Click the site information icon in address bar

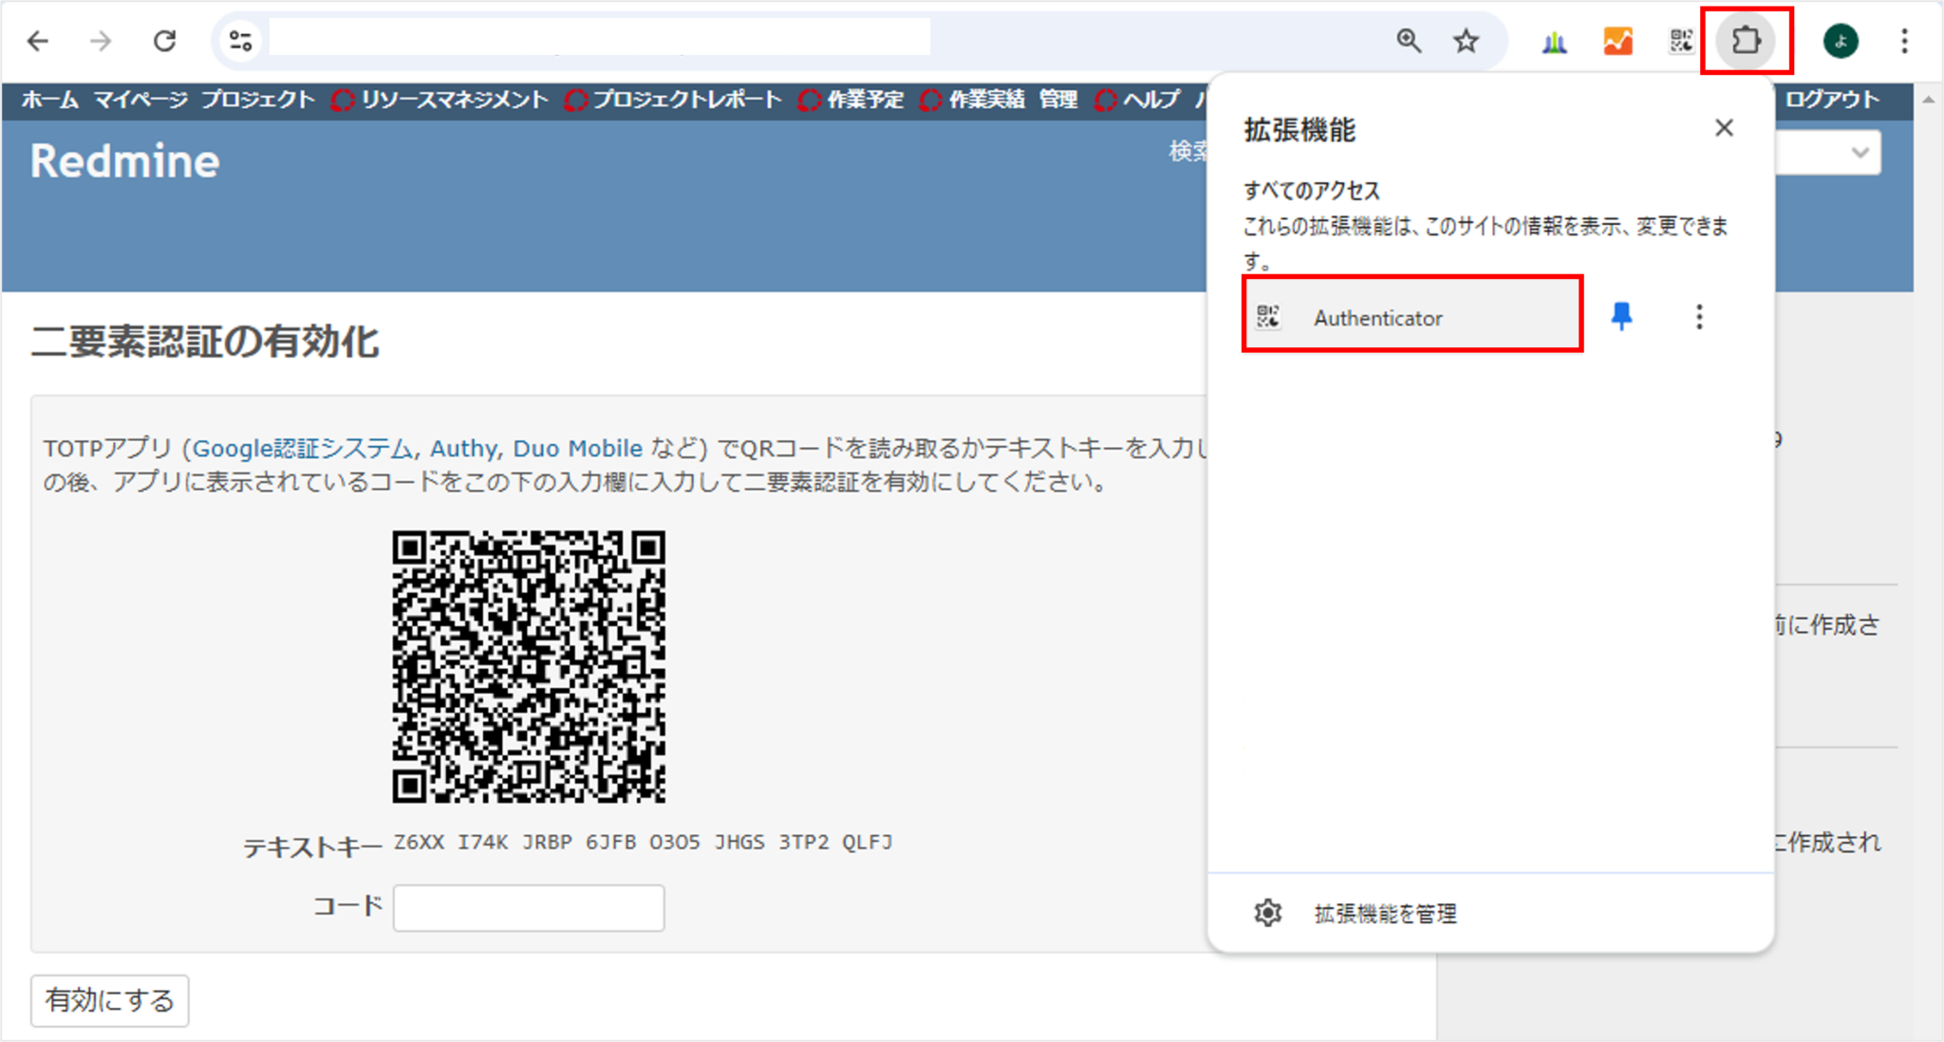click(x=240, y=40)
